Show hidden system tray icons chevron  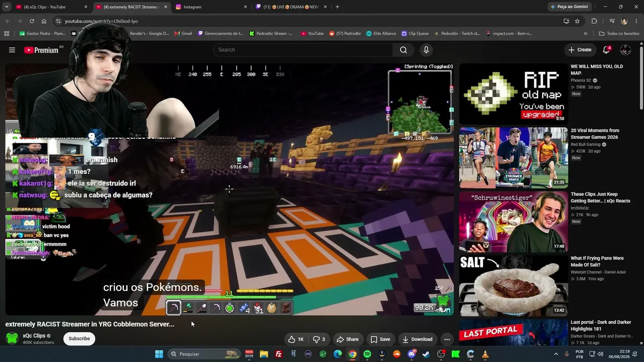pyautogui.click(x=556, y=354)
